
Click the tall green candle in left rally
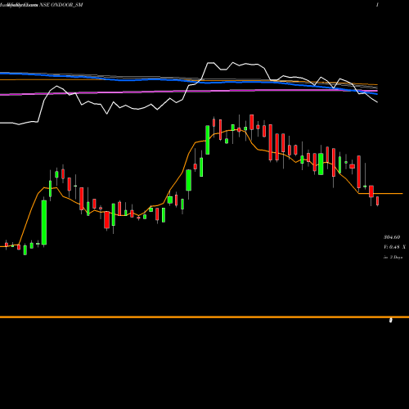coord(44,222)
